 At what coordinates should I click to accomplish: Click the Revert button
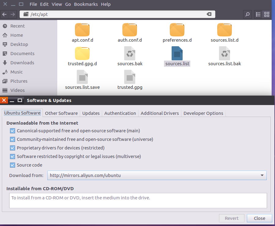point(232,218)
